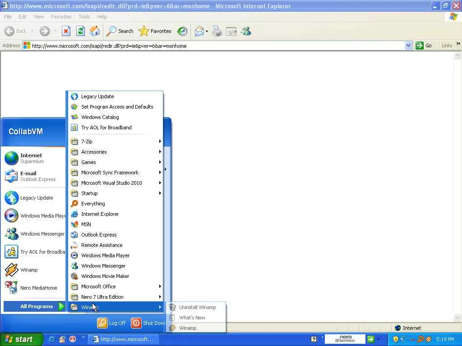Select What's New in Winamp submenu

click(x=196, y=318)
